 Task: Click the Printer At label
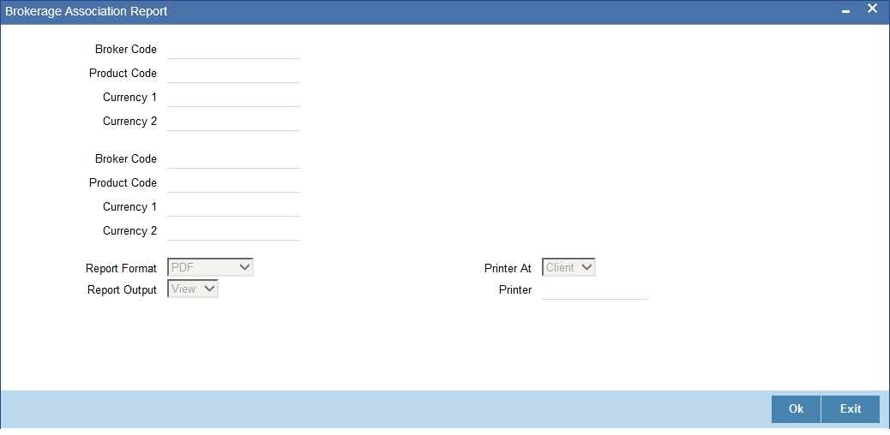[x=508, y=268]
